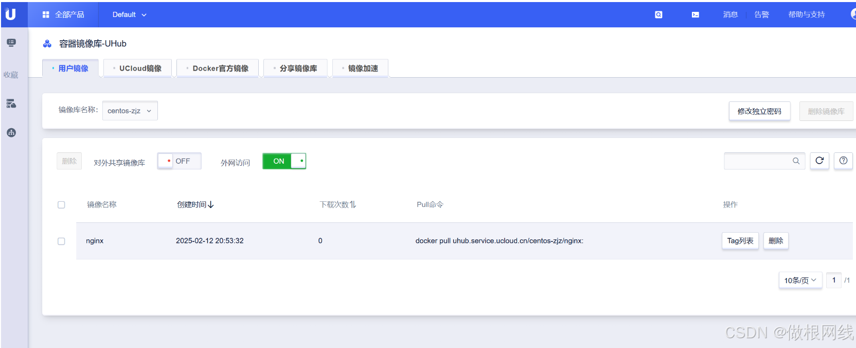Switch to the Docker官方镜像 tab
The width and height of the screenshot is (856, 348).
[218, 68]
